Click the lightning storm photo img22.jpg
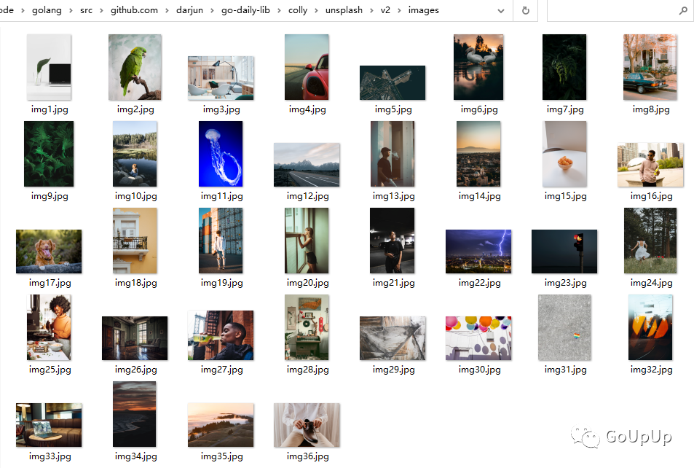Viewport: 694px width, 468px height. (x=478, y=251)
